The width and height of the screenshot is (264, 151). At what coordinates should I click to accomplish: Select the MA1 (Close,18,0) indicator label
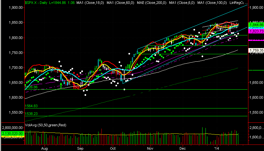(90, 3)
